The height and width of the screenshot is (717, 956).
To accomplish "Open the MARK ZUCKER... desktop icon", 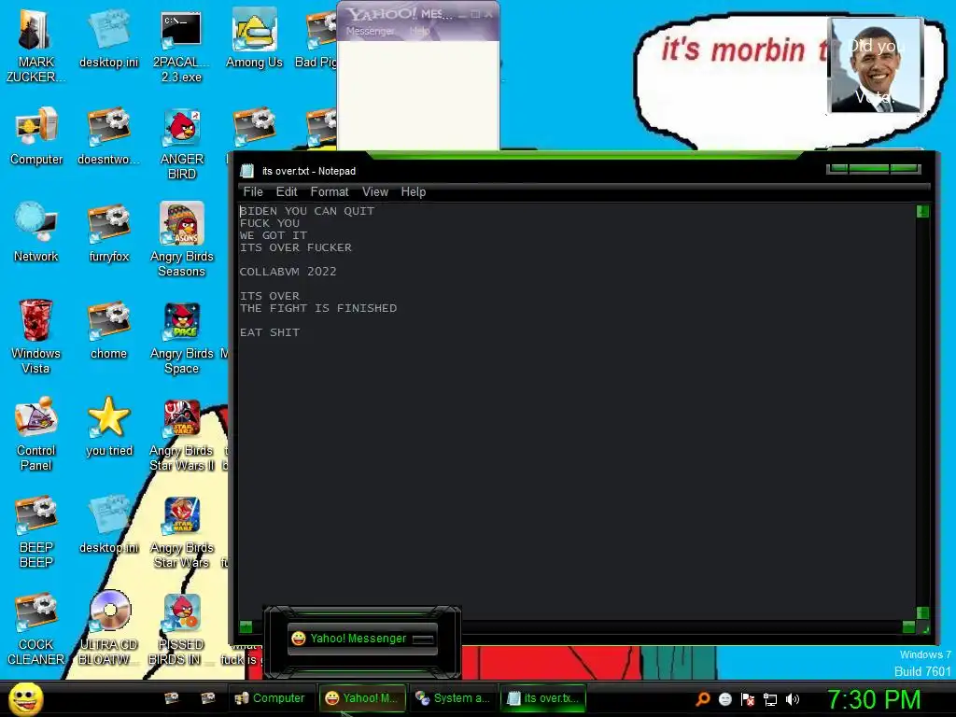I will (x=35, y=47).
